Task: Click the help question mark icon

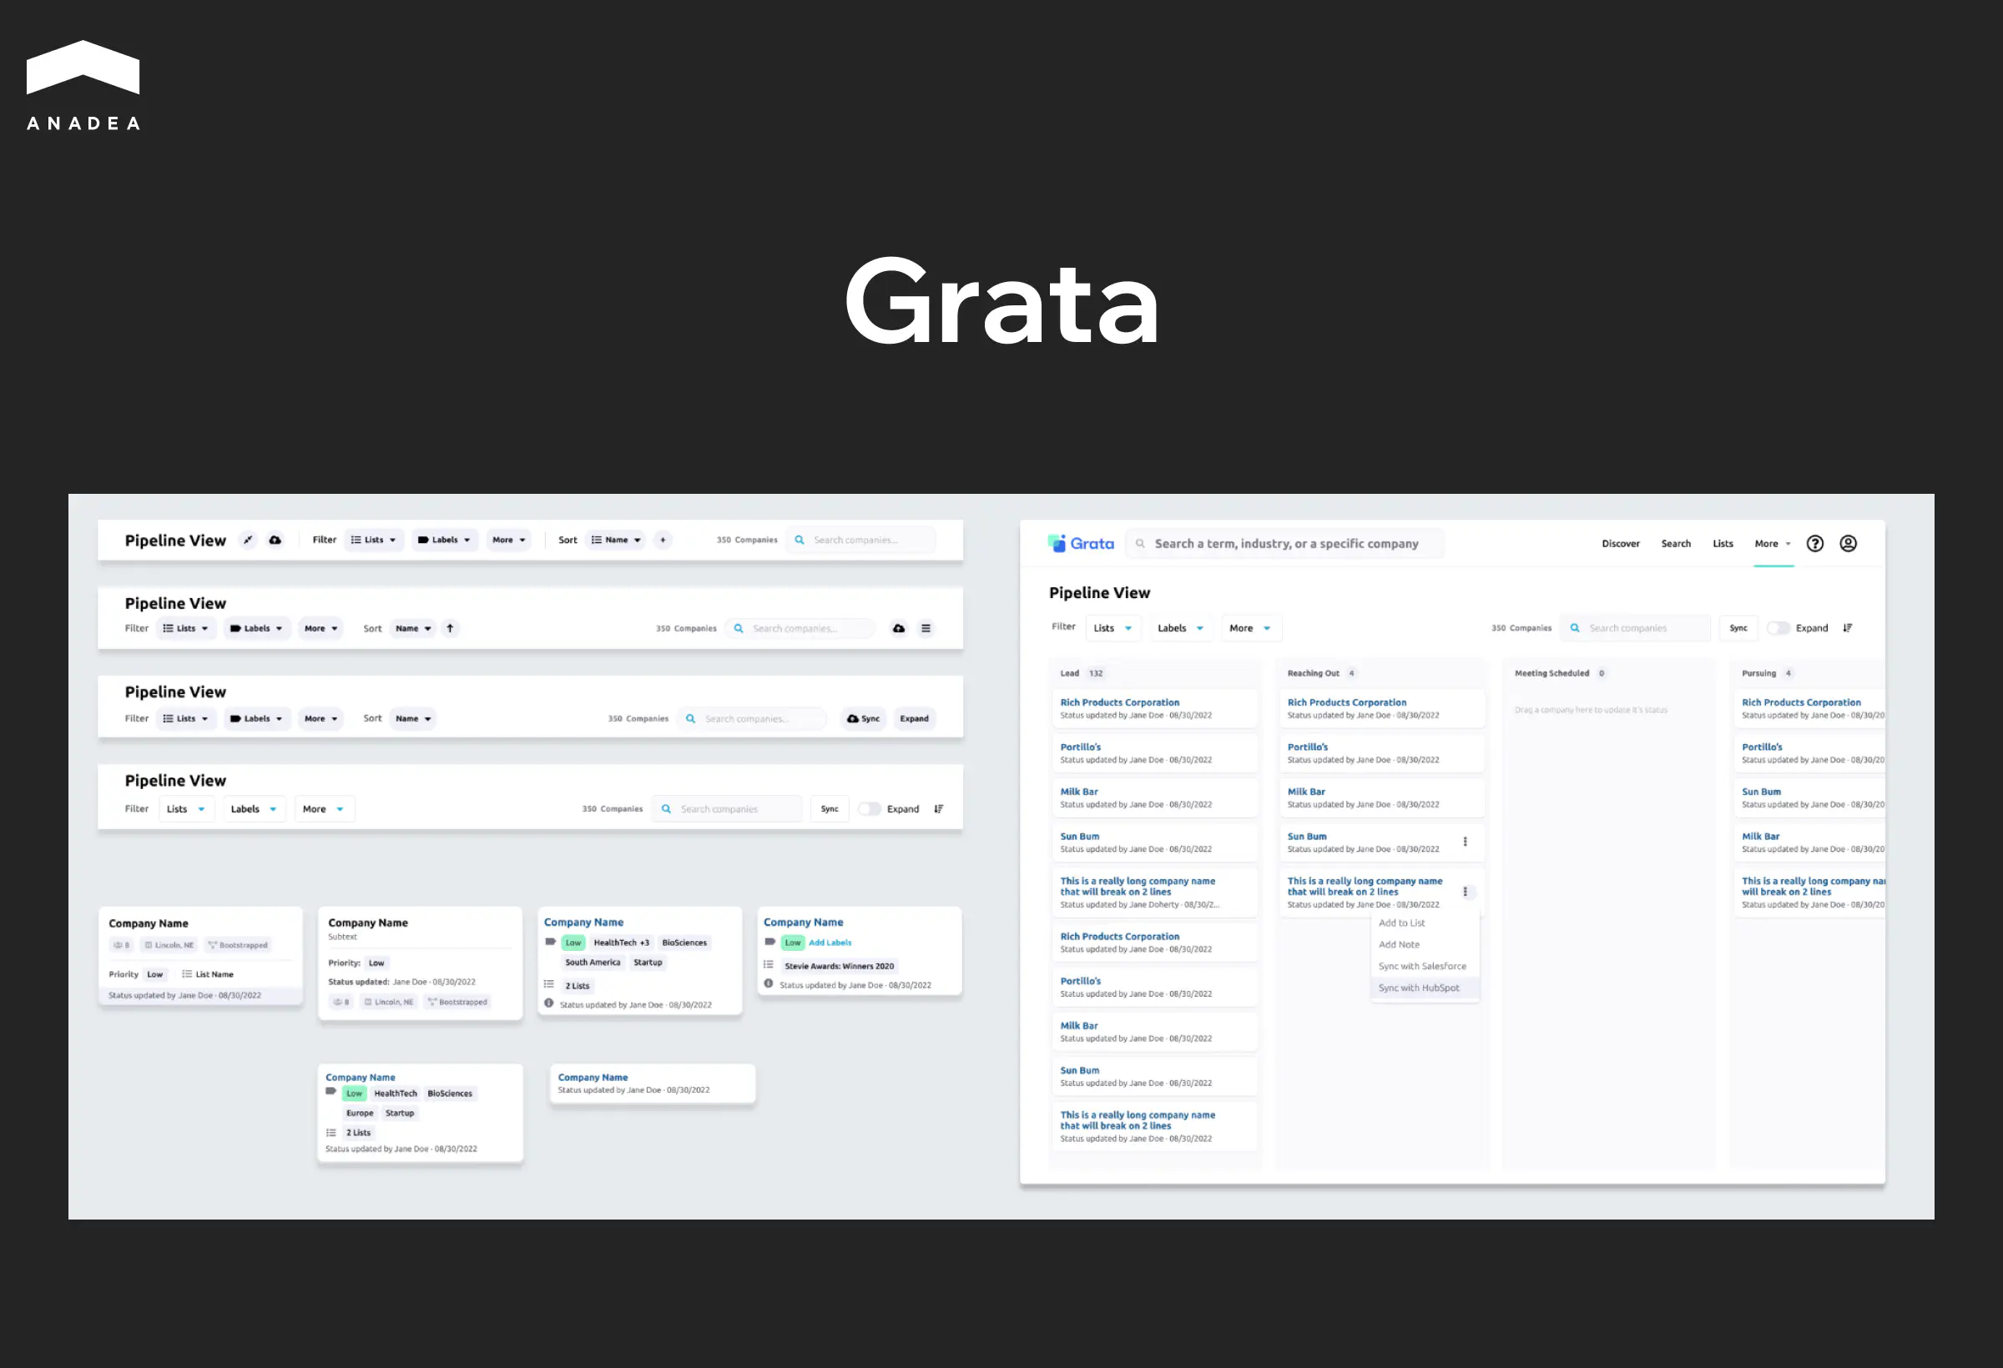Action: [x=1814, y=544]
